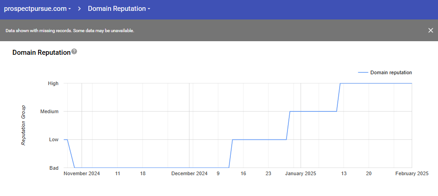Select the "December 2024" x-axis label

click(189, 173)
